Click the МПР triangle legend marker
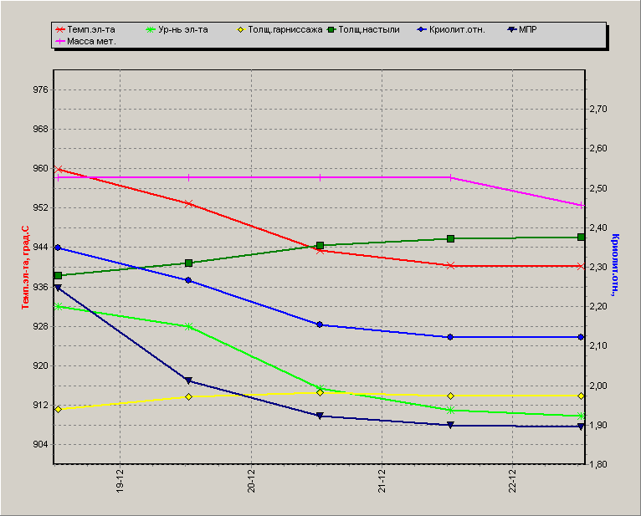Image resolution: width=641 pixels, height=516 pixels. (512, 30)
